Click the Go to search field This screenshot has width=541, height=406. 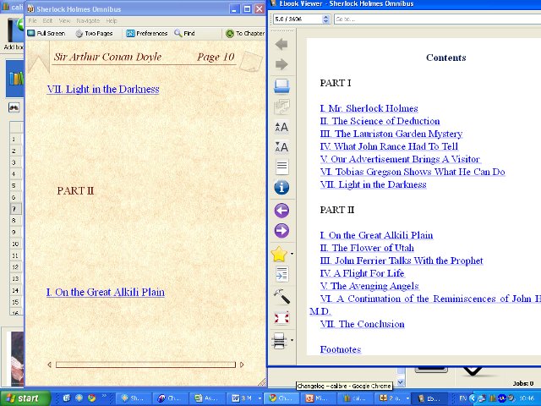(437, 19)
